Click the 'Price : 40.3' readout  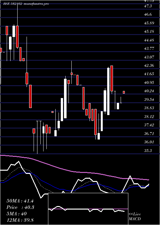[x=20, y=207]
